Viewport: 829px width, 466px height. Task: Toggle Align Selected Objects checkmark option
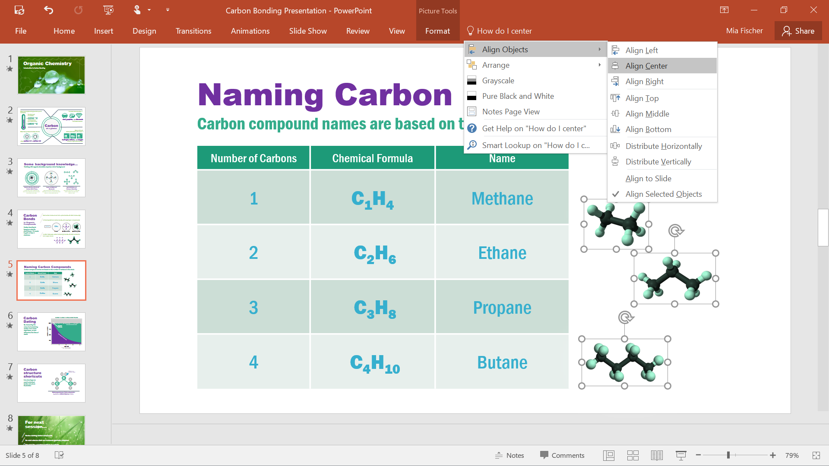(663, 194)
